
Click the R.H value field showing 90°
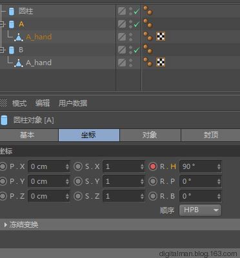point(201,166)
